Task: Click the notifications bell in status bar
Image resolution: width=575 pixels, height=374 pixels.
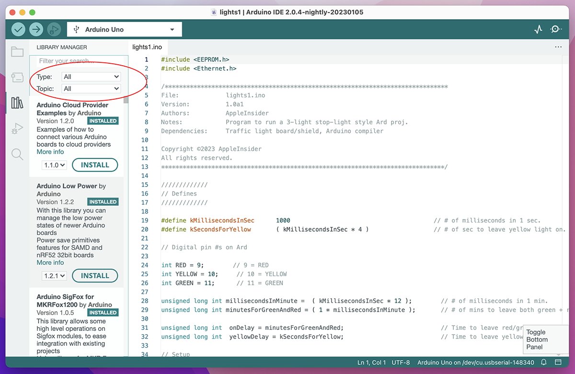Action: point(544,362)
